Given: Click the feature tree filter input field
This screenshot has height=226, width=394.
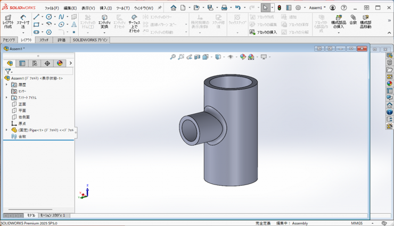Looking at the screenshot, I should pyautogui.click(x=43, y=71).
